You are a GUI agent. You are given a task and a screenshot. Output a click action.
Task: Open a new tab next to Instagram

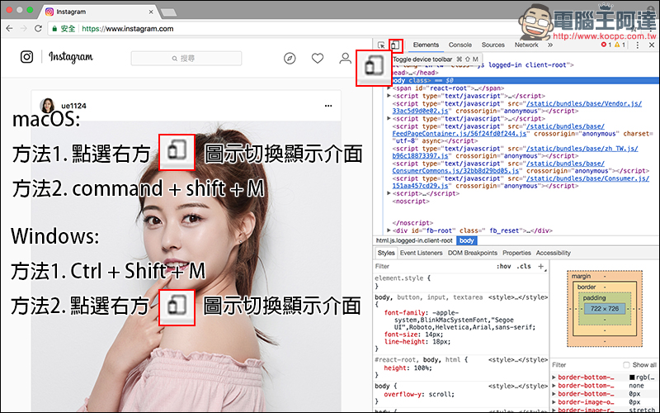(x=168, y=12)
